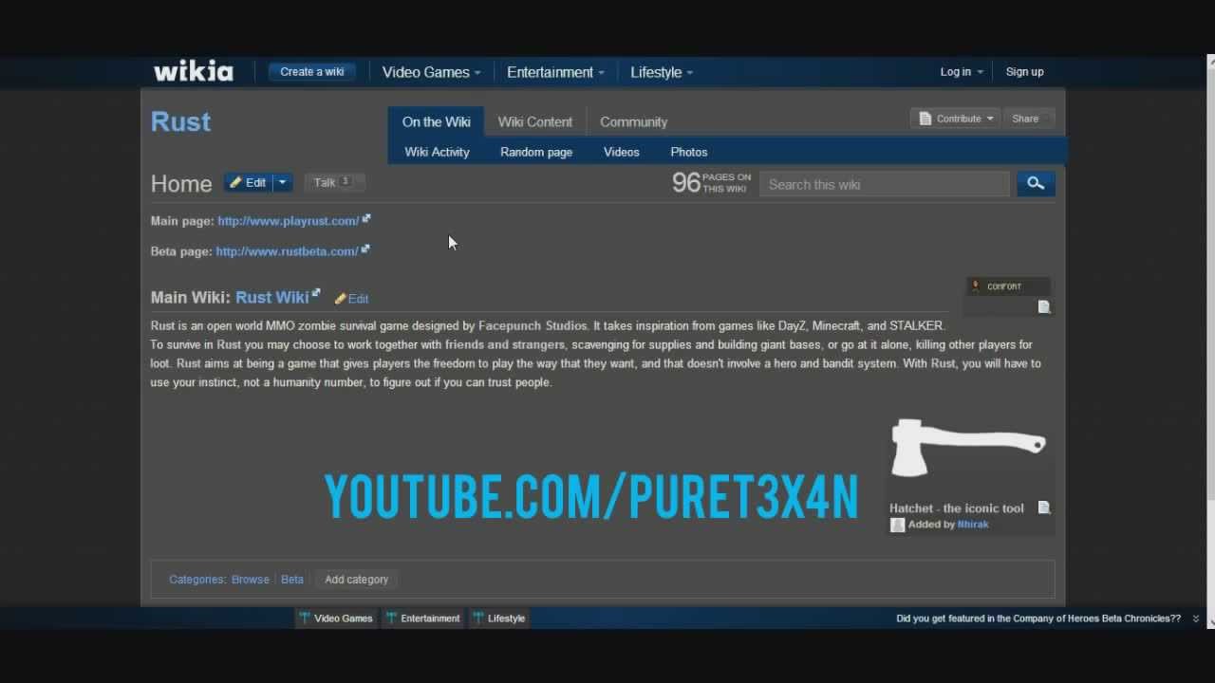Go to a Random page

tap(536, 152)
